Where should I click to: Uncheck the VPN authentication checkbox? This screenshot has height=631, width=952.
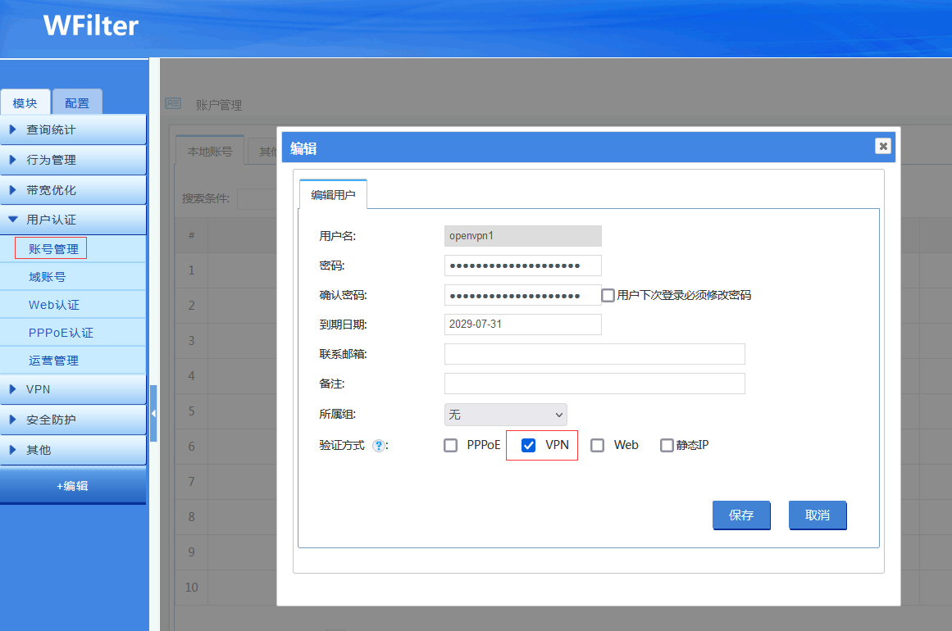pos(529,446)
